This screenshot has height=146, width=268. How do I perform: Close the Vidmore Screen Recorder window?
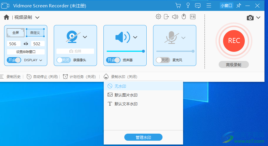click(x=257, y=6)
